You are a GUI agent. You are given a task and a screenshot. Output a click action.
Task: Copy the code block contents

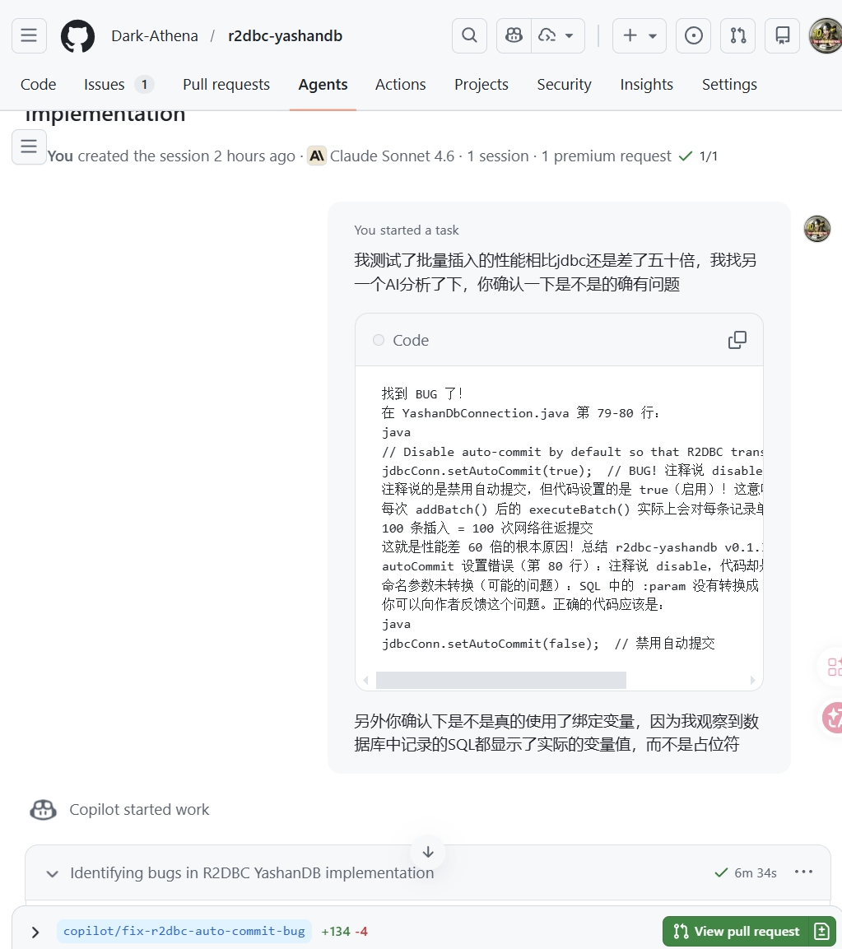tap(737, 340)
